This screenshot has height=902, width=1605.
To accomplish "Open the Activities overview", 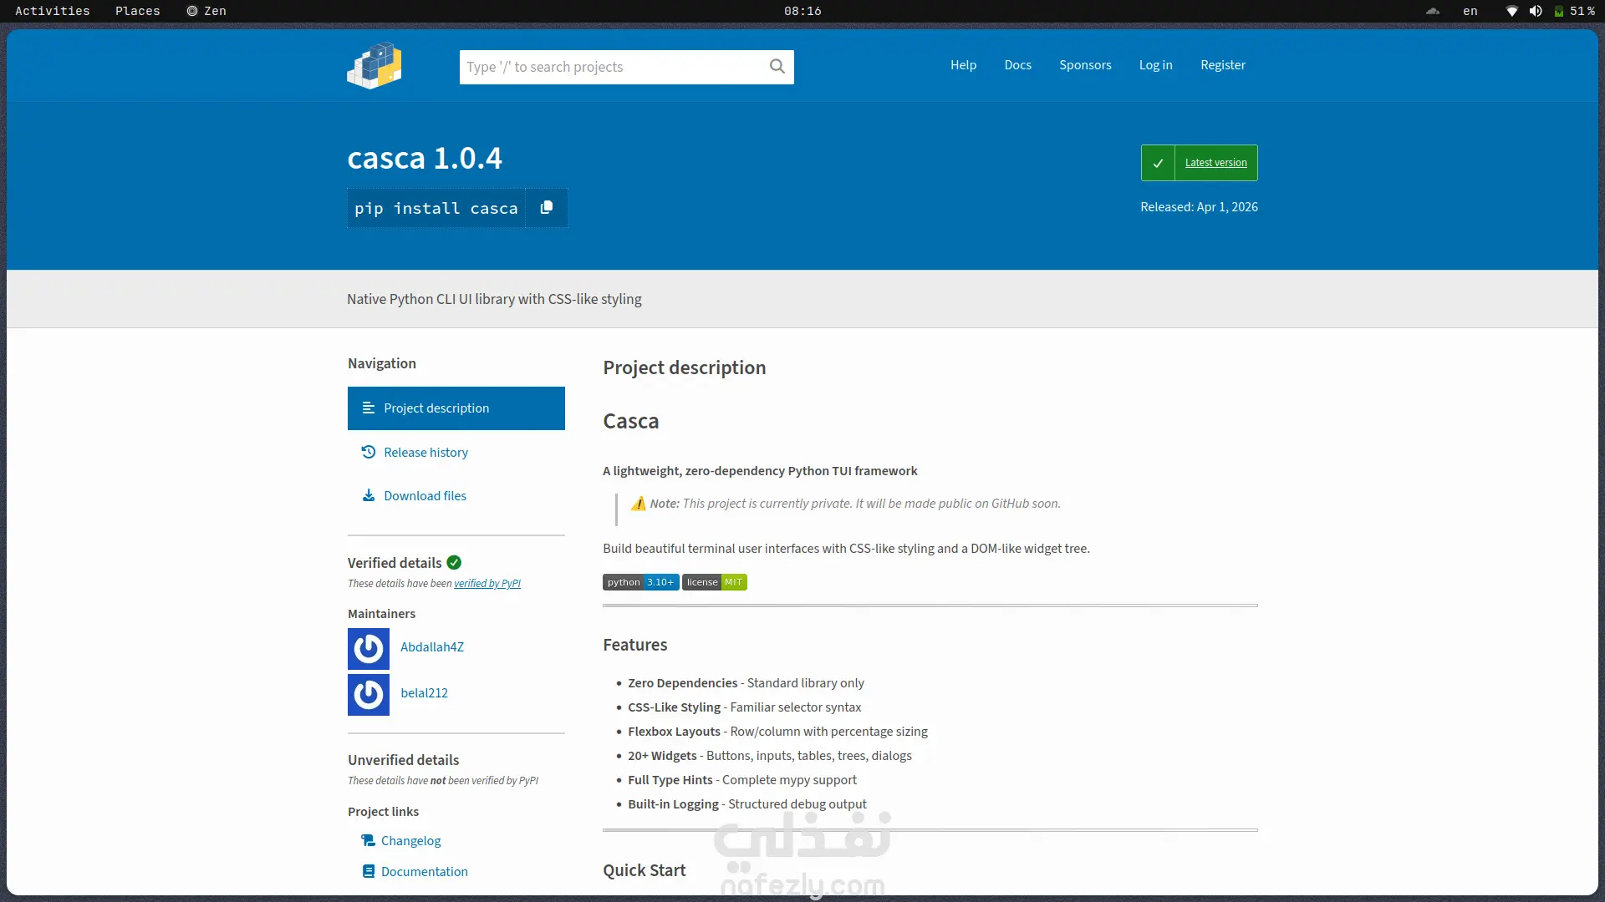I will click(52, 11).
